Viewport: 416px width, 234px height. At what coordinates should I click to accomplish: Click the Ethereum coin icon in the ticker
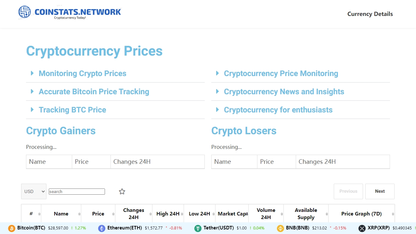tap(102, 228)
